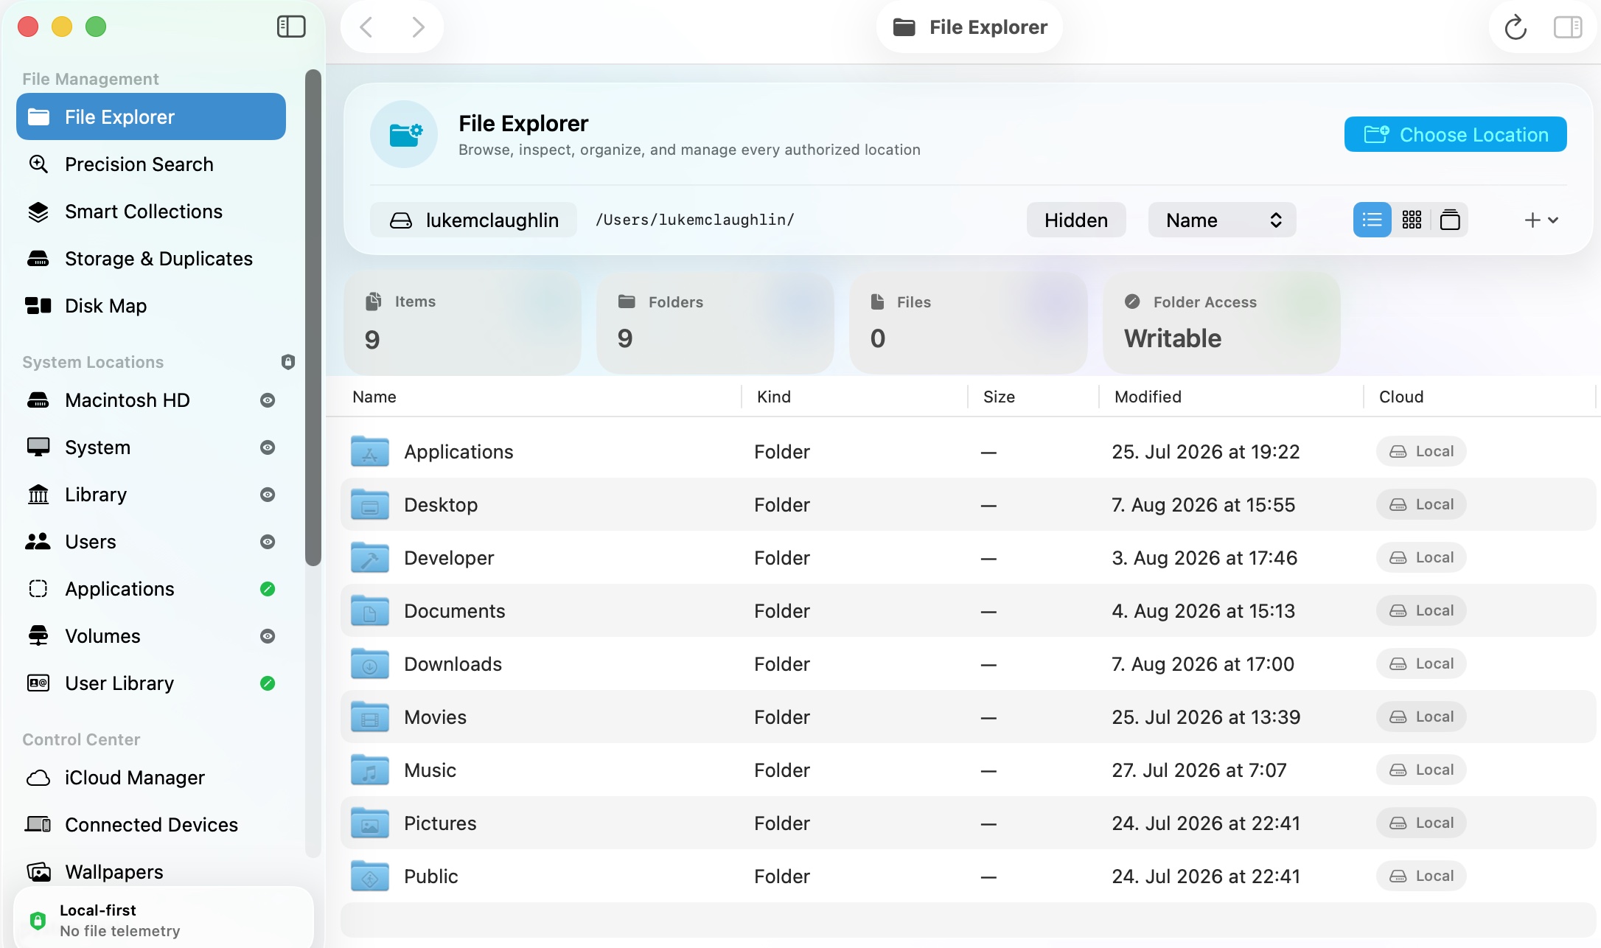Click the Desktop folder icon
Image resolution: width=1601 pixels, height=948 pixels.
click(370, 504)
